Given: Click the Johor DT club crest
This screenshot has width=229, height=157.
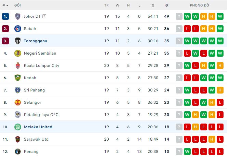Looking at the screenshot, I should [x=18, y=16].
